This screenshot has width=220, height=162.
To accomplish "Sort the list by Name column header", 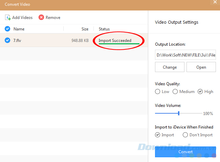I will point(19,29).
